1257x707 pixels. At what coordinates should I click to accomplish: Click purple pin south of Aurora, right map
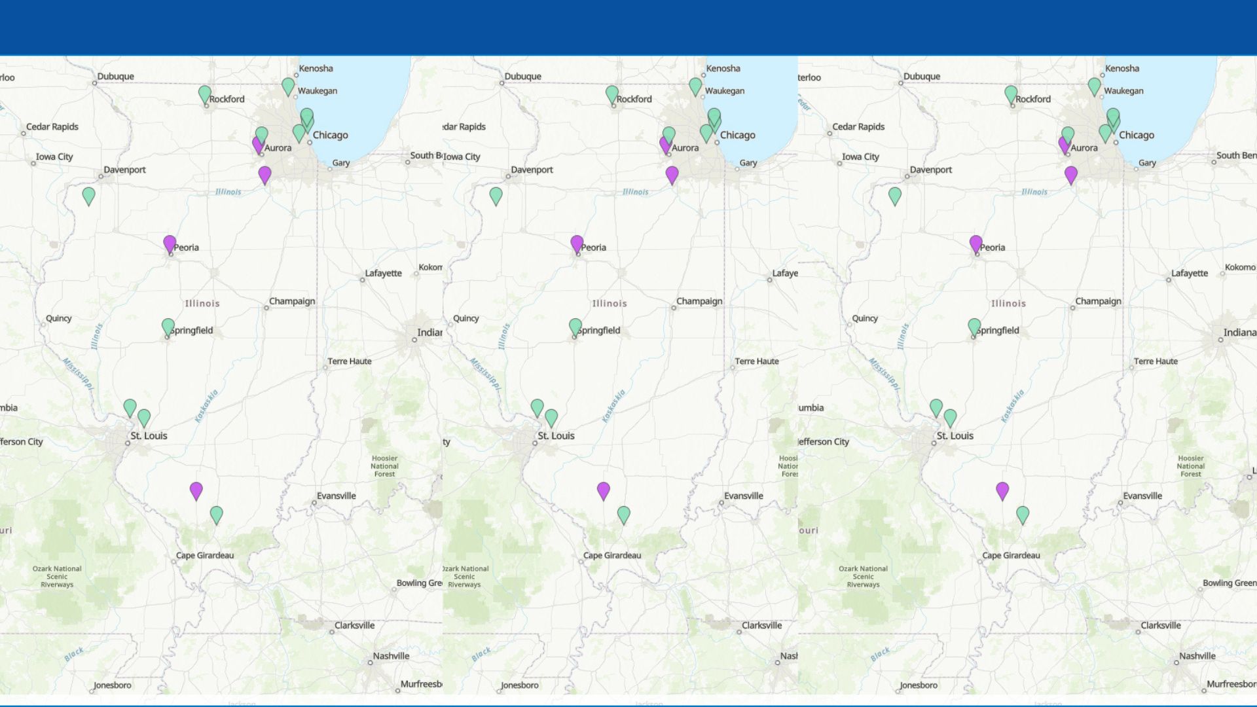(1070, 175)
